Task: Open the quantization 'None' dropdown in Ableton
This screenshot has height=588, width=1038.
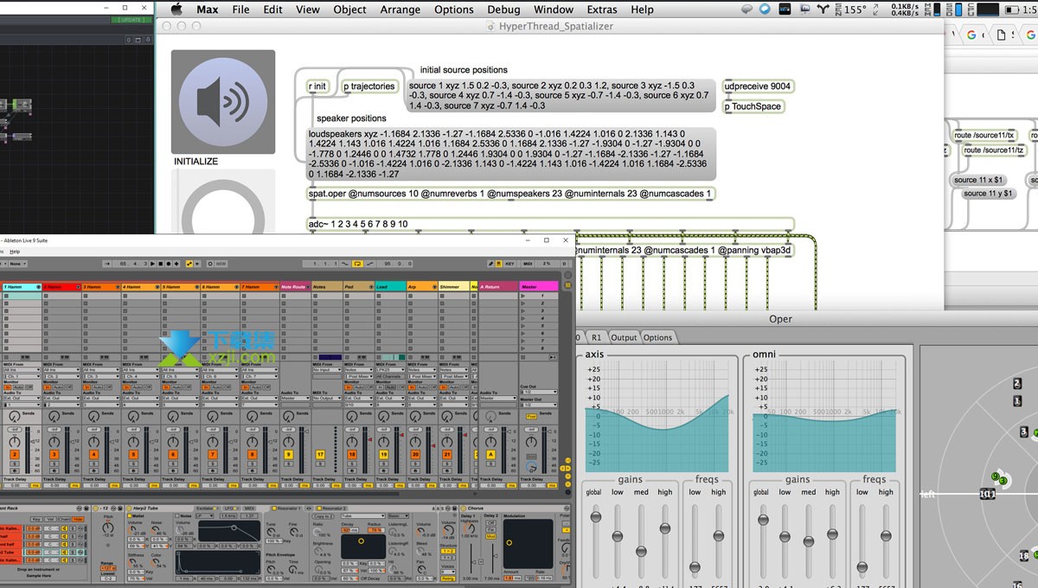Action: [x=19, y=263]
